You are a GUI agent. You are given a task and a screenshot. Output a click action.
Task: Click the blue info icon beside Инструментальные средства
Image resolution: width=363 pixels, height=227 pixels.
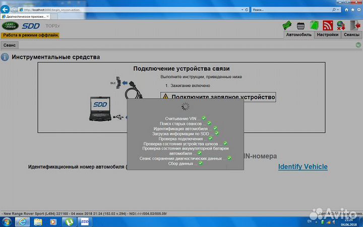5,57
